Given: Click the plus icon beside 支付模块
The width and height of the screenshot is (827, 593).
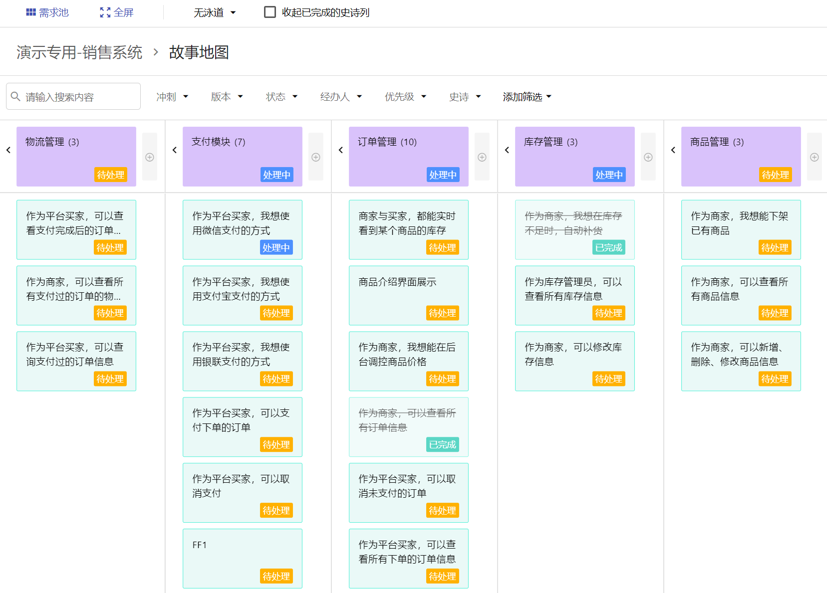Looking at the screenshot, I should [x=316, y=157].
